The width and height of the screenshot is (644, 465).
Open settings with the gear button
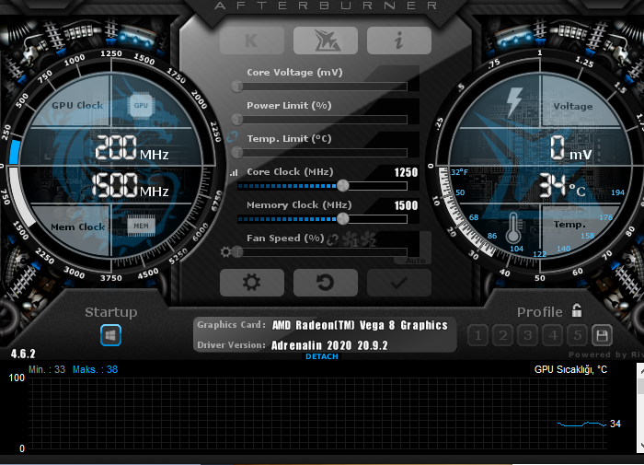(252, 283)
